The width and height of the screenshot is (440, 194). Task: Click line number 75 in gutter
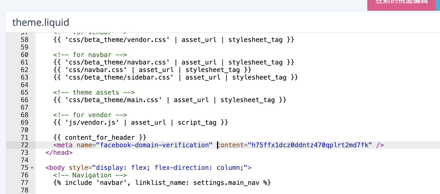(x=25, y=168)
